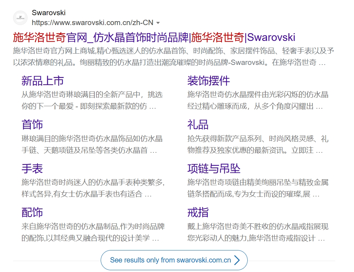This screenshot has height=272, width=354.
Task: Open the dropdown arrow beside the Swarovski URL
Action: (x=158, y=23)
